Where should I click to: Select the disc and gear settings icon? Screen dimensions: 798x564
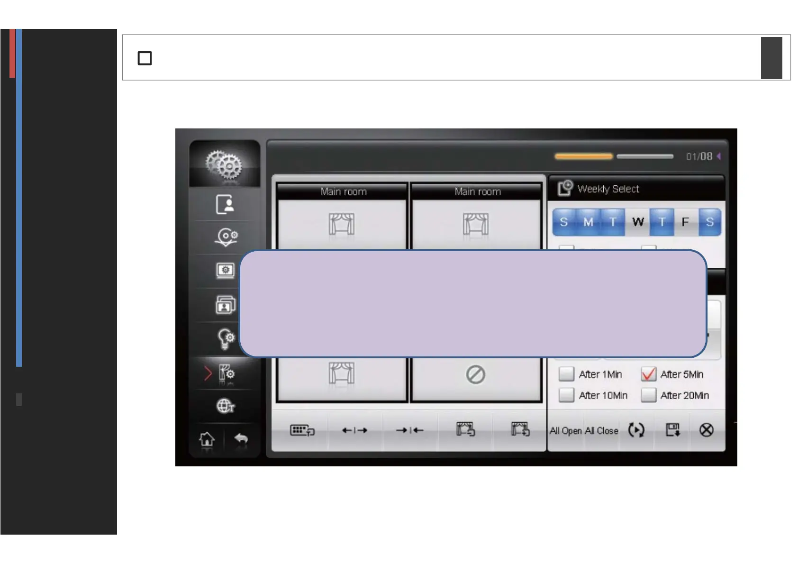coord(226,237)
